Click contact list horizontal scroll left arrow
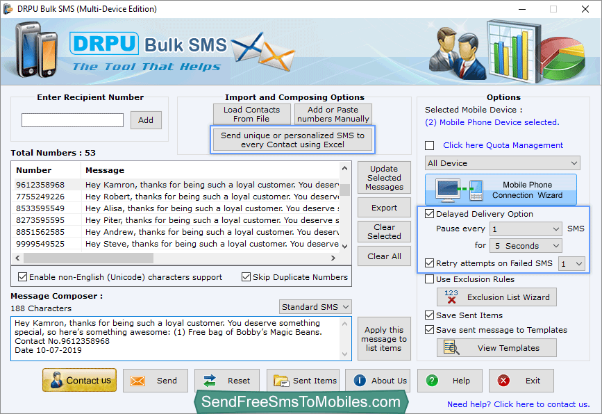Image resolution: width=602 pixels, height=414 pixels. point(17,258)
